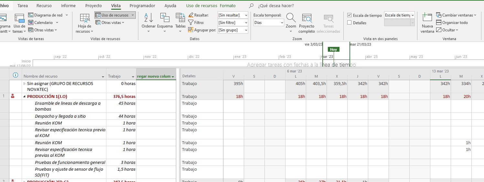Switch to the Informe tab
This screenshot has width=484, height=182.
[x=68, y=5]
